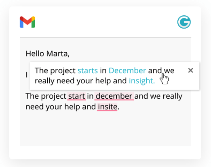Apply the full corrected sentence suggestion
The height and width of the screenshot is (167, 211).
[x=104, y=76]
